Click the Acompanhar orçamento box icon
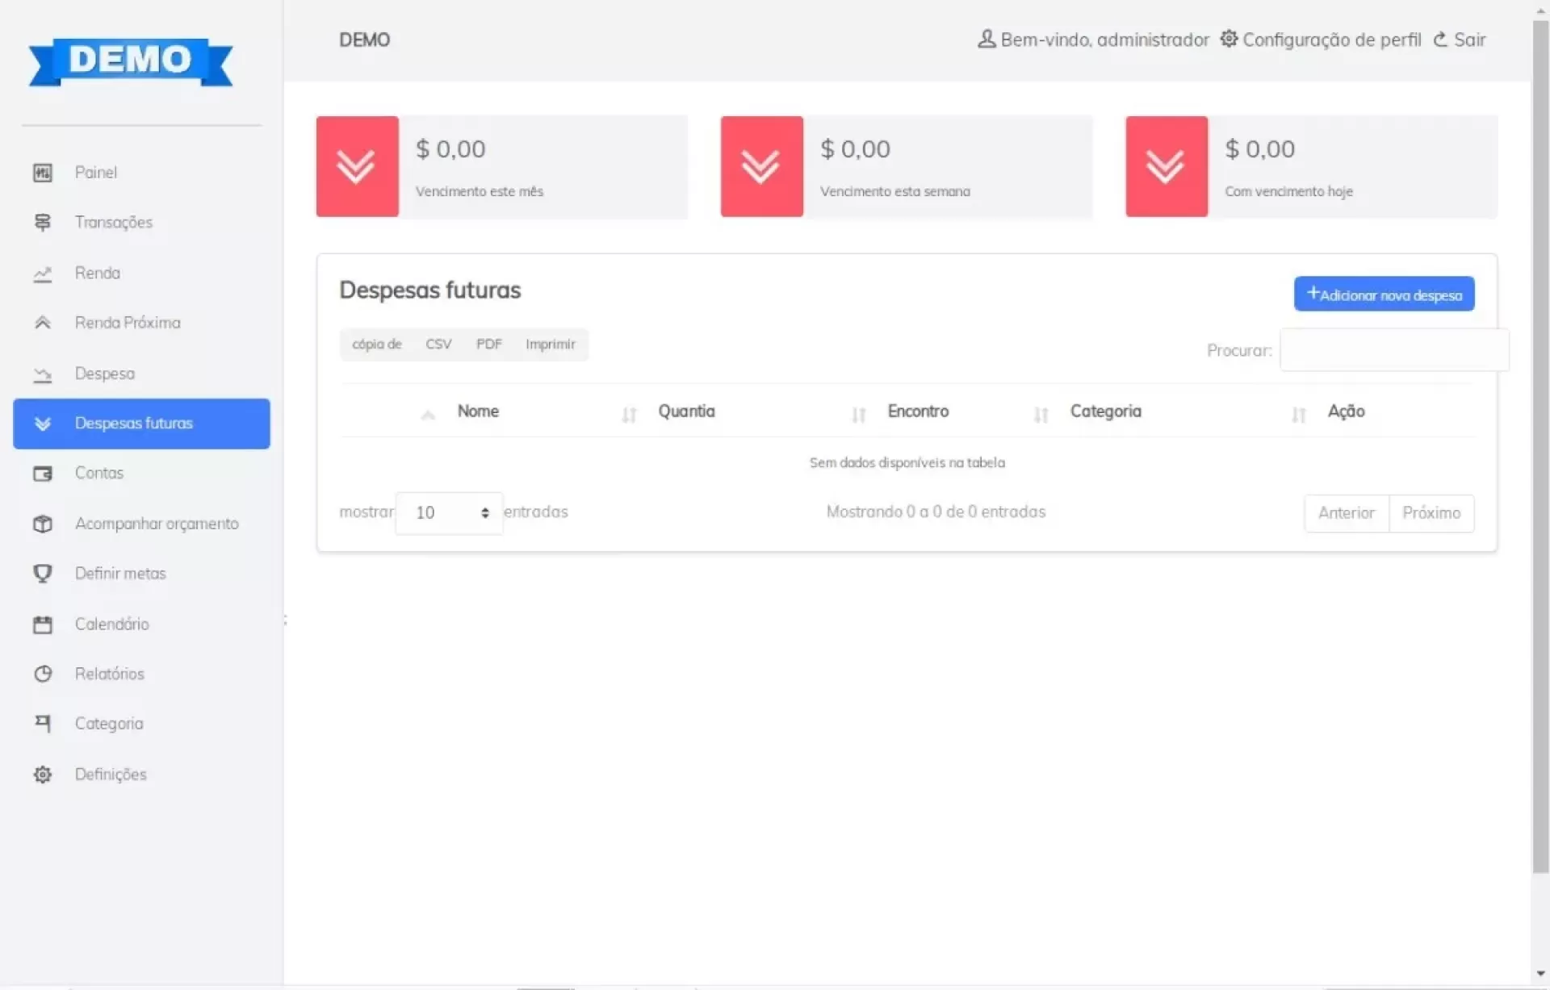 coord(43,524)
